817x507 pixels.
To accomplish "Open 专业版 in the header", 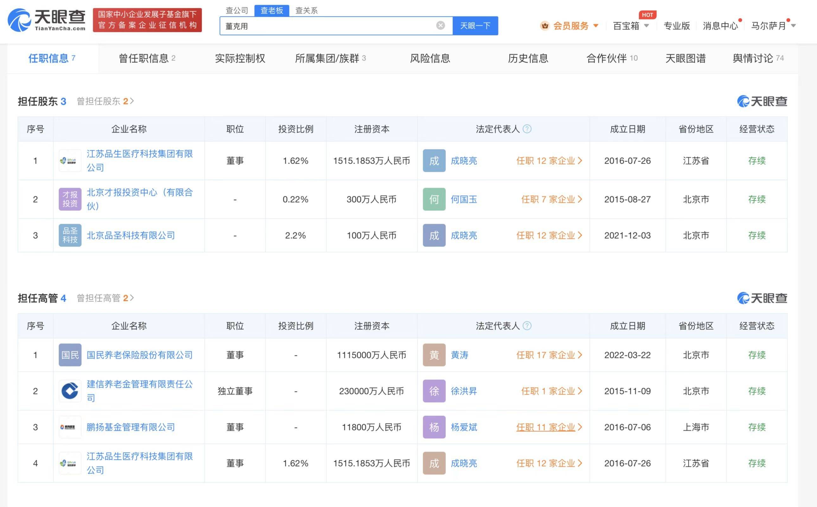I will [676, 26].
